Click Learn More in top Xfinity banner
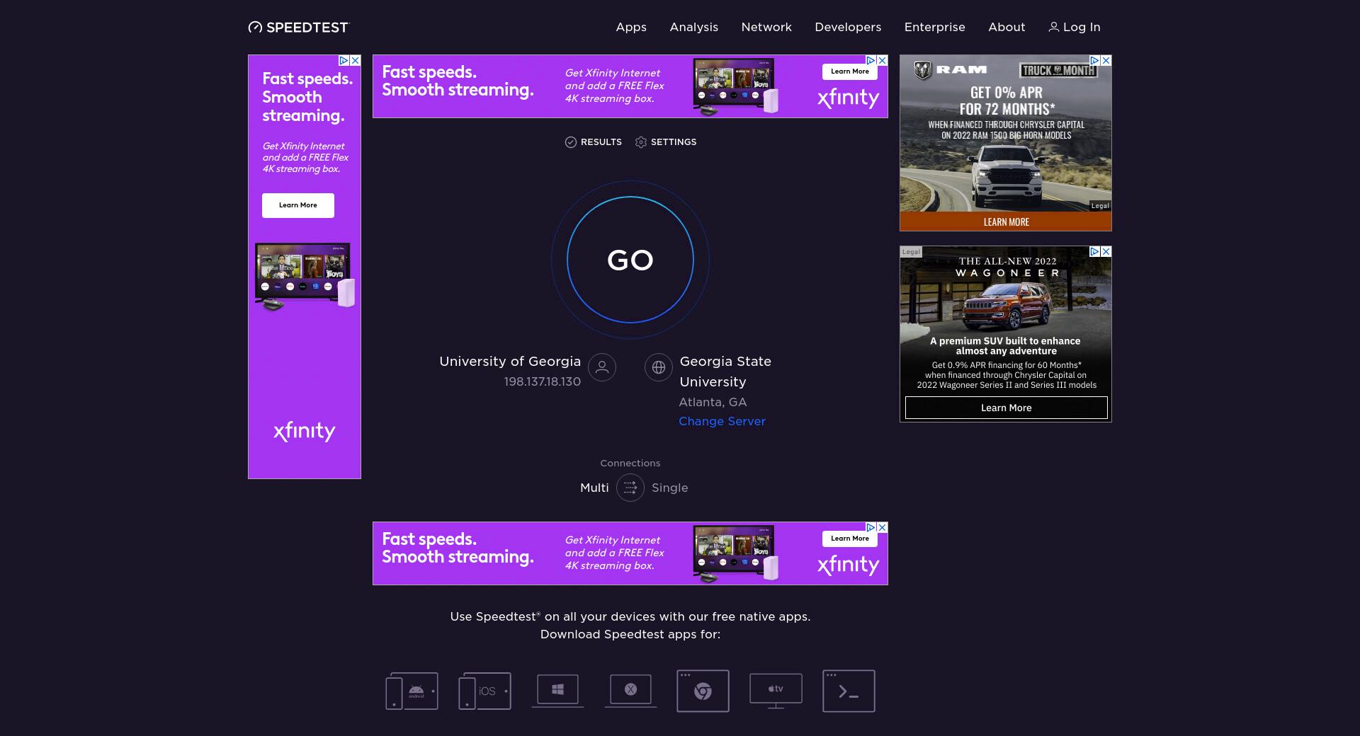The height and width of the screenshot is (736, 1360). click(x=850, y=71)
